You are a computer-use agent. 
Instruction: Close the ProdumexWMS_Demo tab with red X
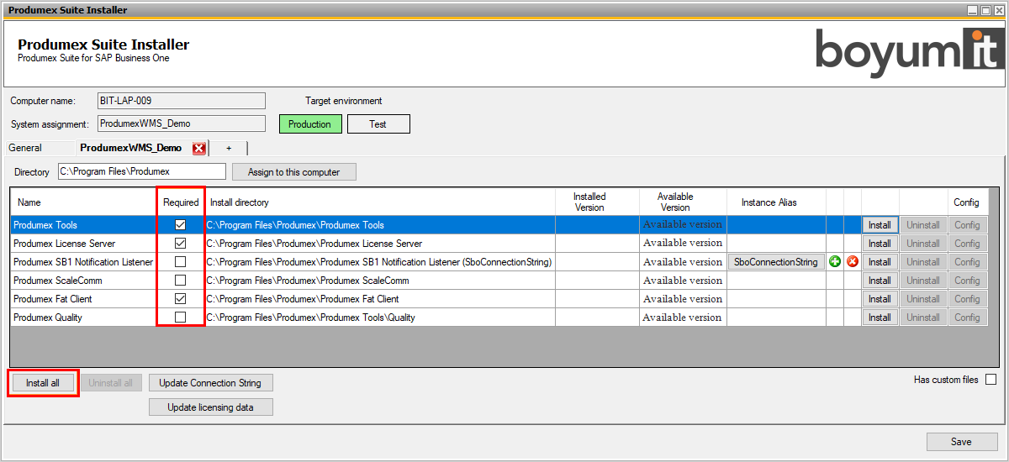pyautogui.click(x=199, y=149)
